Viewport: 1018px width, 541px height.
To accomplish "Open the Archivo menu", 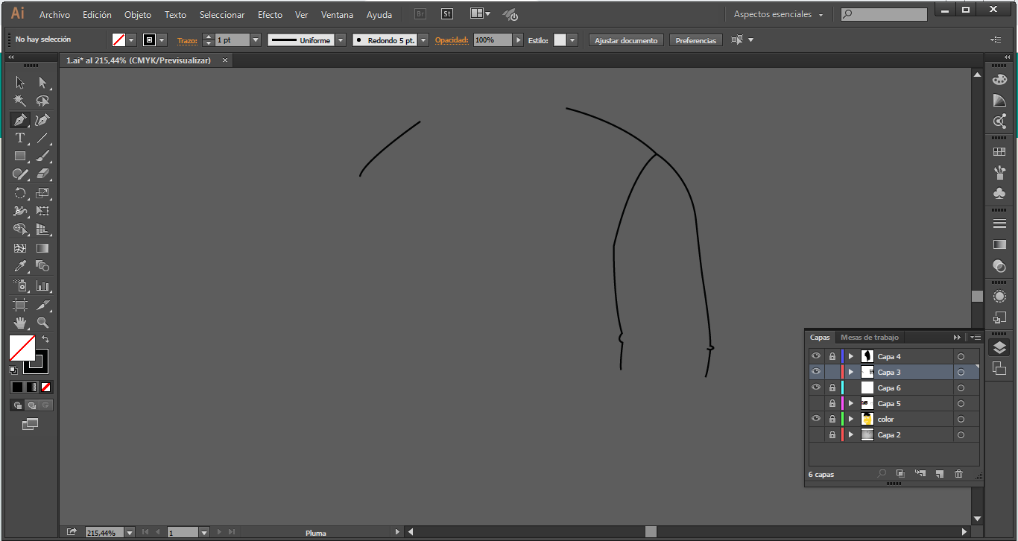I will (x=54, y=14).
